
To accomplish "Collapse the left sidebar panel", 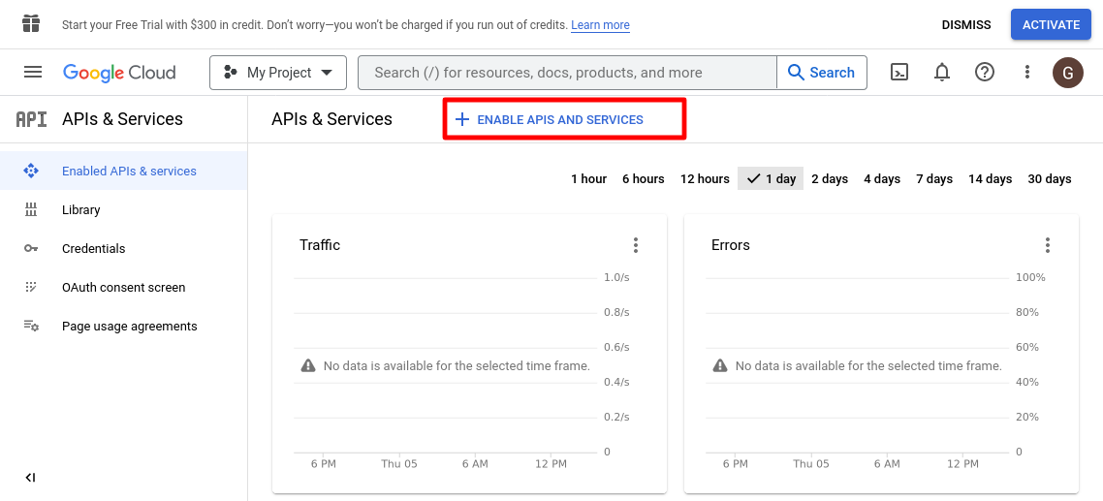I will click(30, 478).
